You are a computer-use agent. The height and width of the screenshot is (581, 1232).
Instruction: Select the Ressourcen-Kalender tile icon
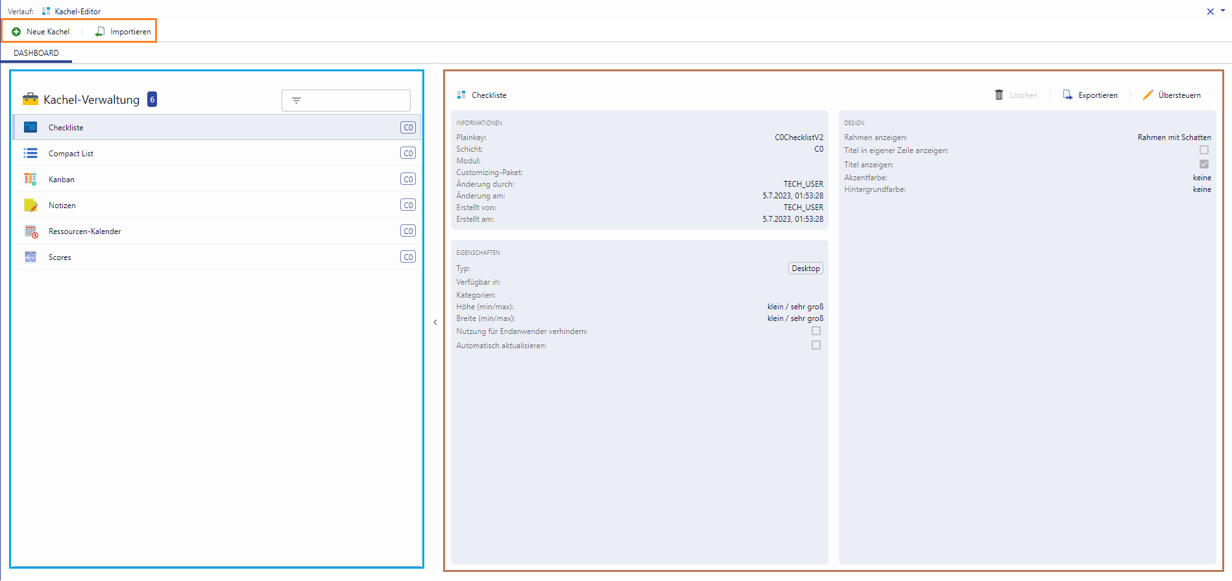point(30,231)
